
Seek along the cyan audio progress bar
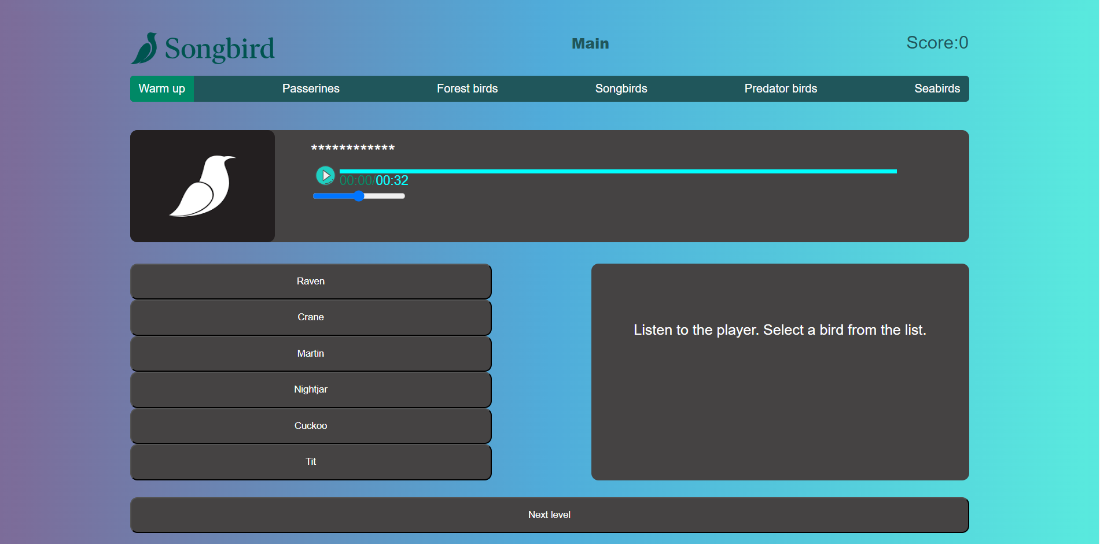coord(618,171)
